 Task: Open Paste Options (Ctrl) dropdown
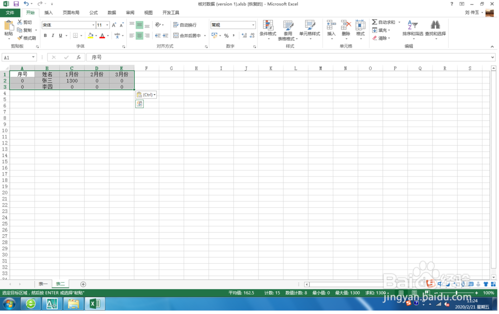pos(146,95)
